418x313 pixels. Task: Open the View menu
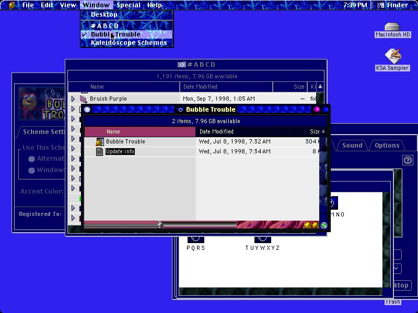68,5
